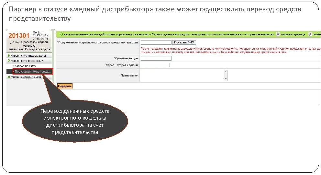Click the Примечание label
The height and width of the screenshot is (175, 321).
pyautogui.click(x=129, y=76)
